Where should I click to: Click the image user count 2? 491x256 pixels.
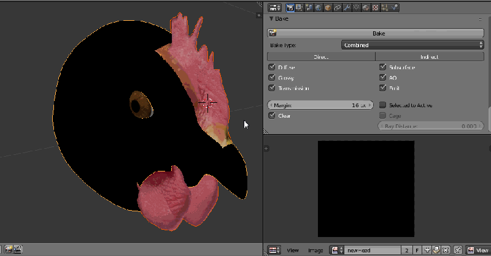[x=407, y=250]
